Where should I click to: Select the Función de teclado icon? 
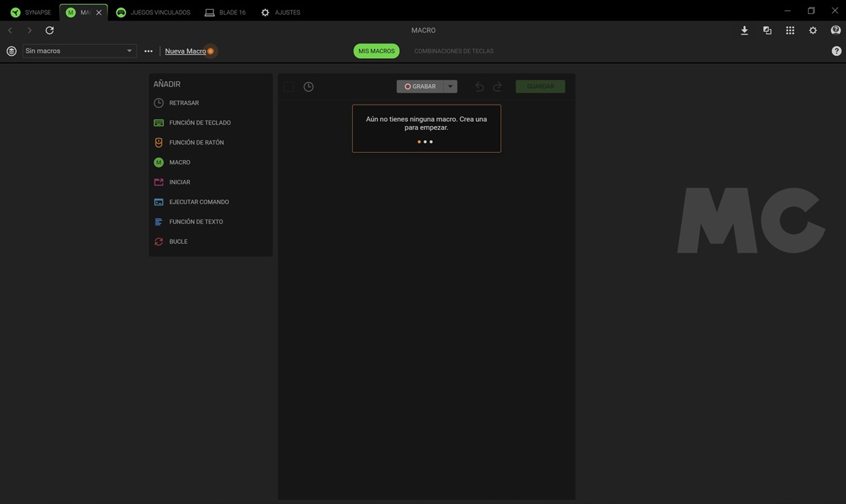point(159,123)
